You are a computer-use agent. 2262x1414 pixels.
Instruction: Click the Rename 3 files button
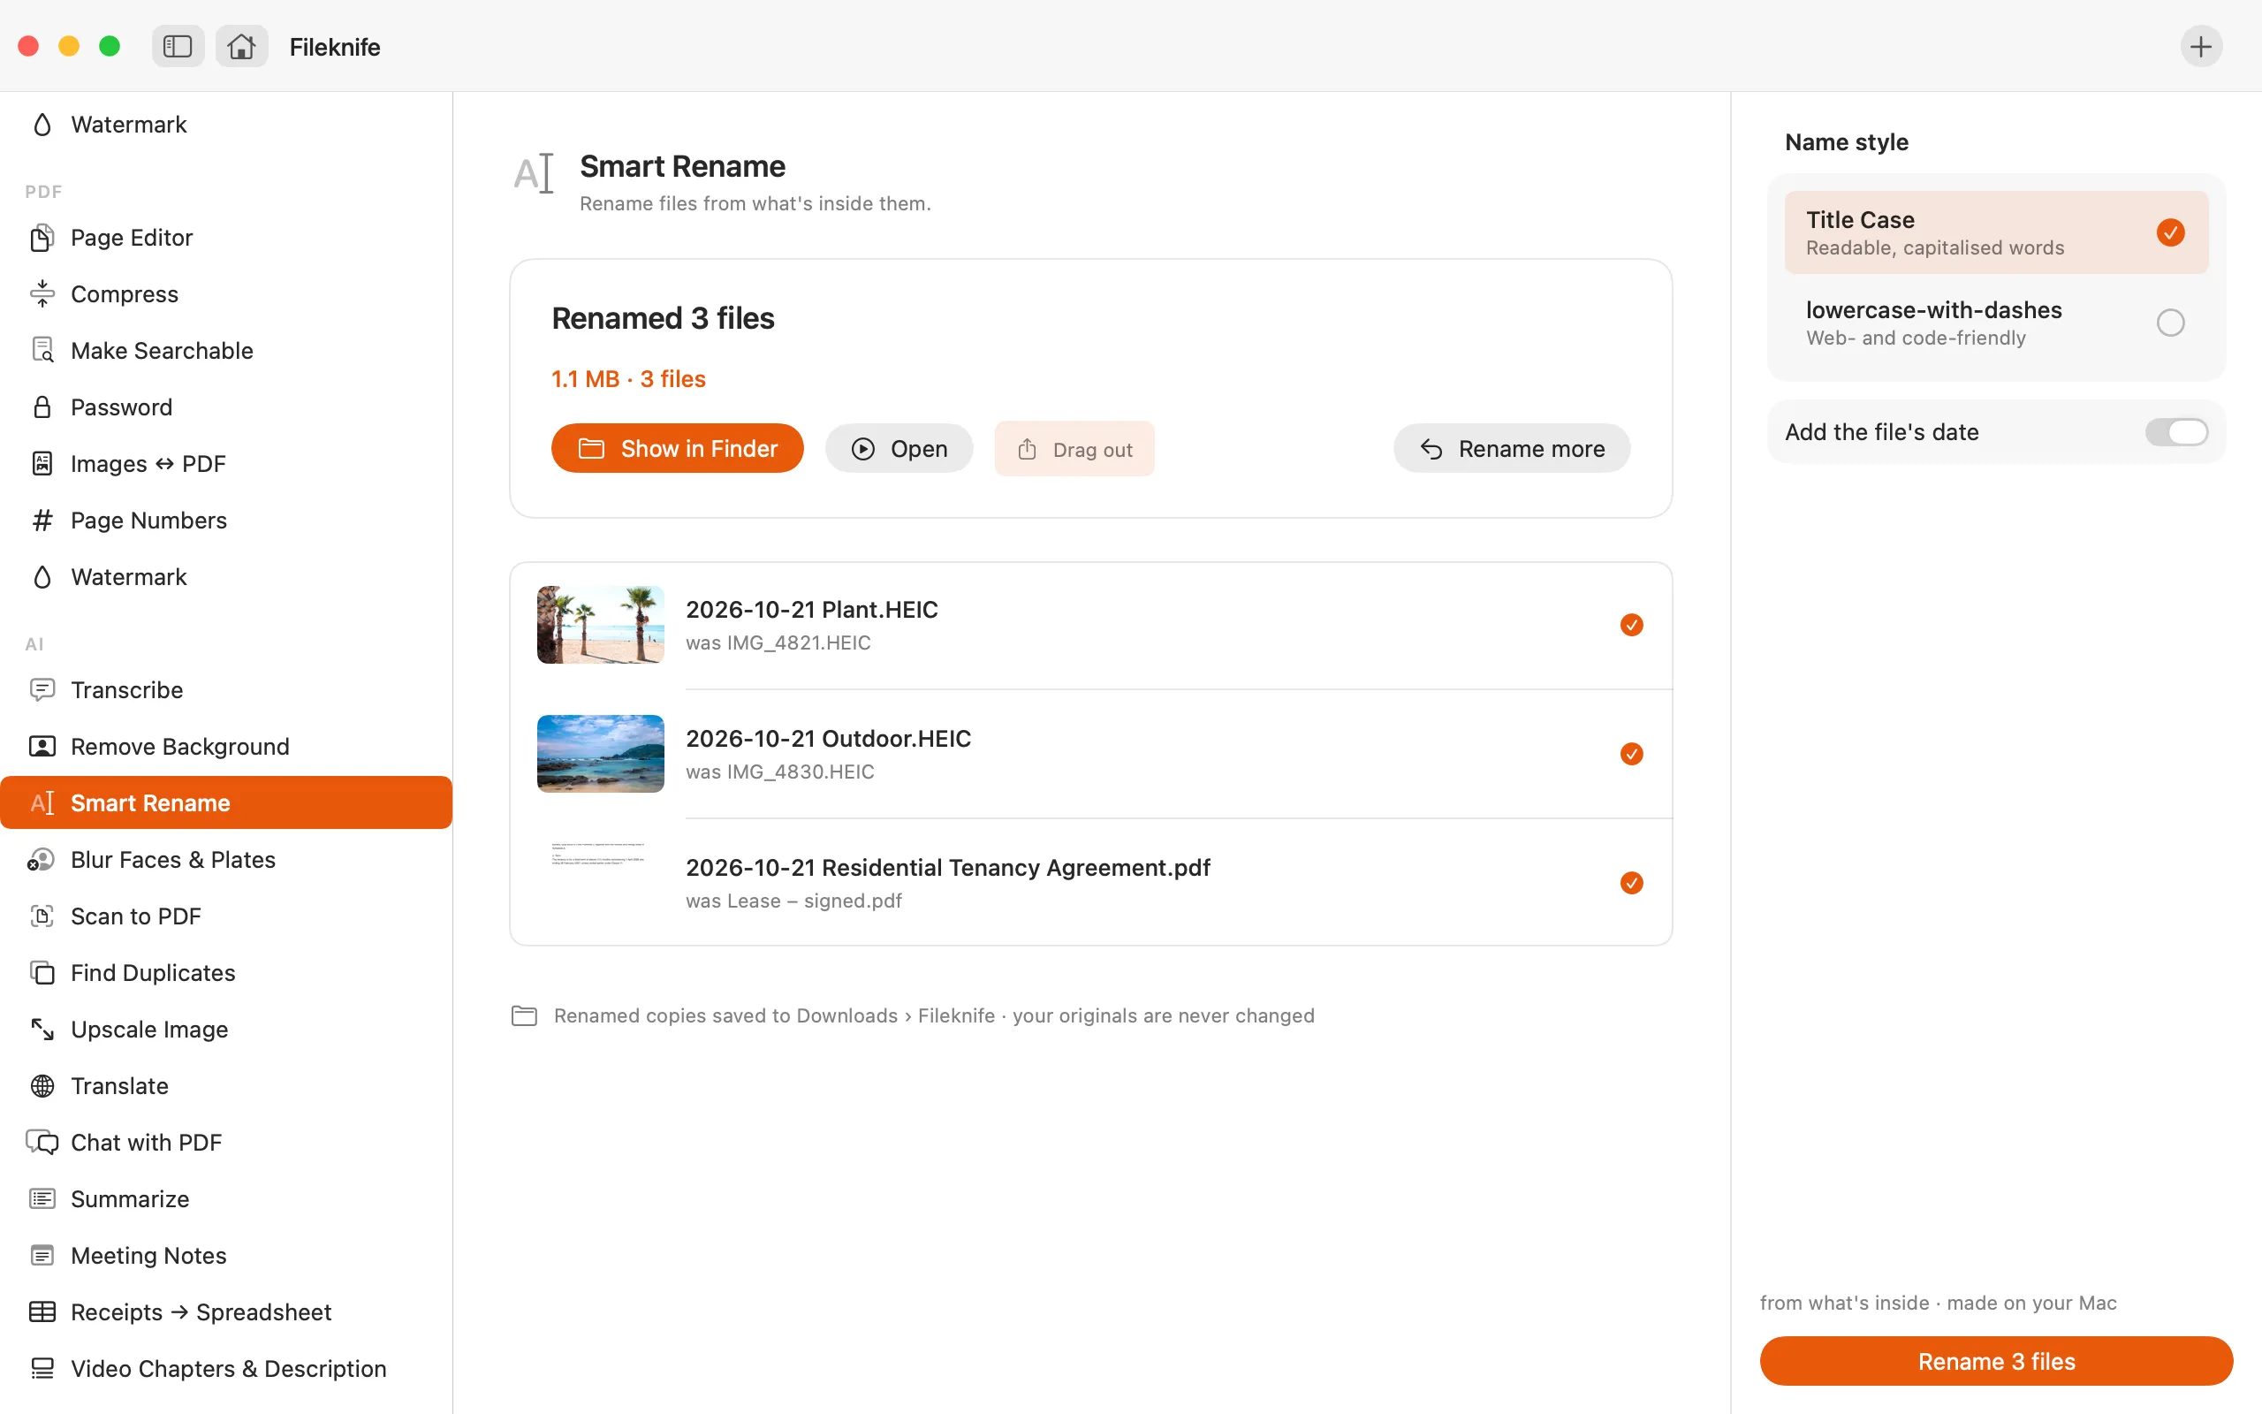1996,1362
